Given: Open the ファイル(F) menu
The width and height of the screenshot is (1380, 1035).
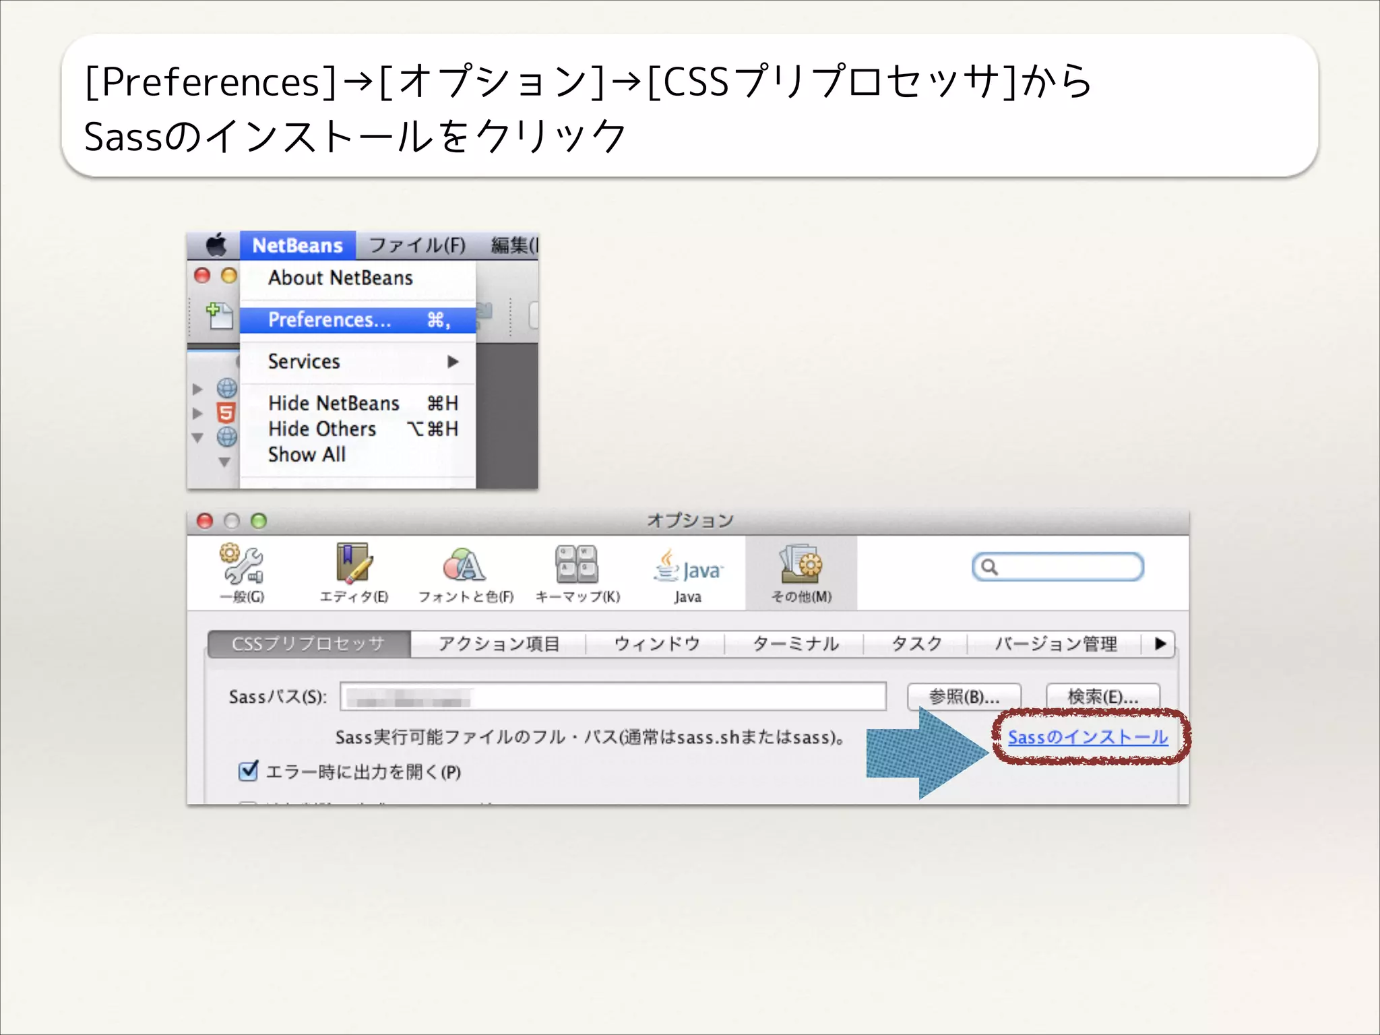Looking at the screenshot, I should (418, 245).
